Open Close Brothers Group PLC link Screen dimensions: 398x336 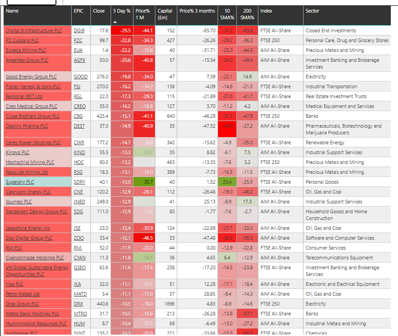pos(33,116)
